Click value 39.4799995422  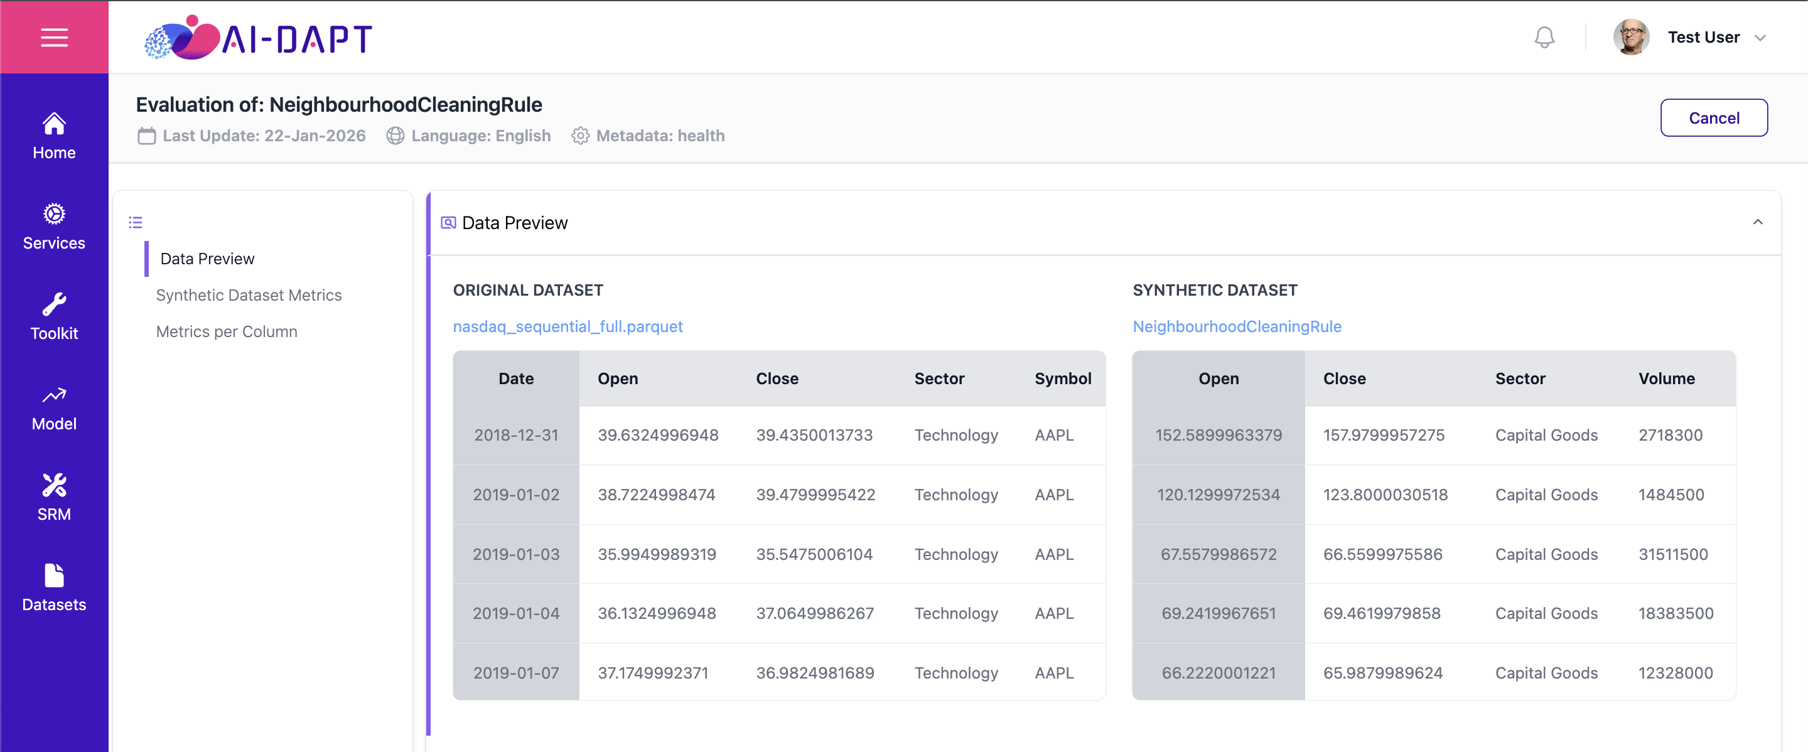click(x=815, y=495)
